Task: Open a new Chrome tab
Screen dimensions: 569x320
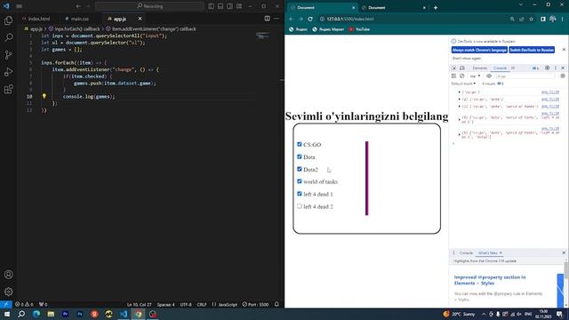Action: (x=436, y=8)
